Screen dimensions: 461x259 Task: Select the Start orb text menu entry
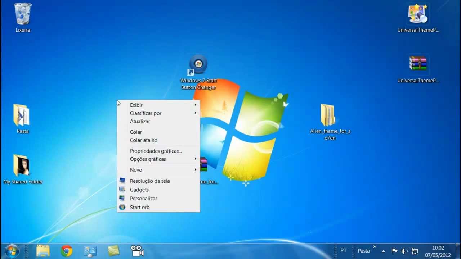tap(140, 207)
